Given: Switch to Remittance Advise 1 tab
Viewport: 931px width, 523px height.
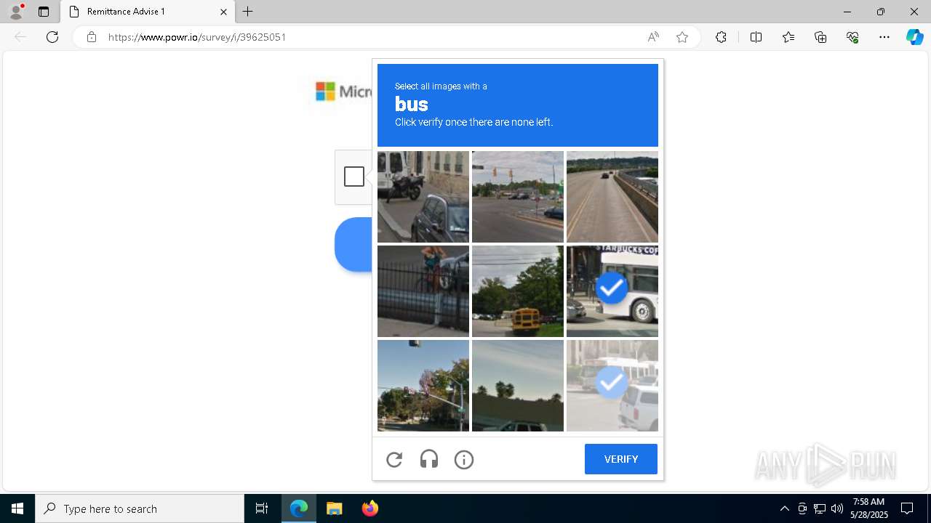Looking at the screenshot, I should (x=148, y=12).
